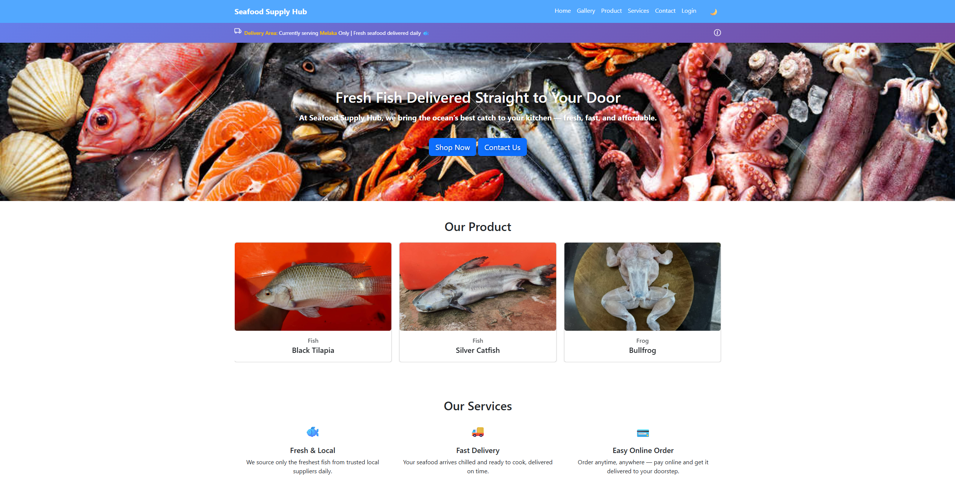Go to the Gallery page

tap(586, 11)
